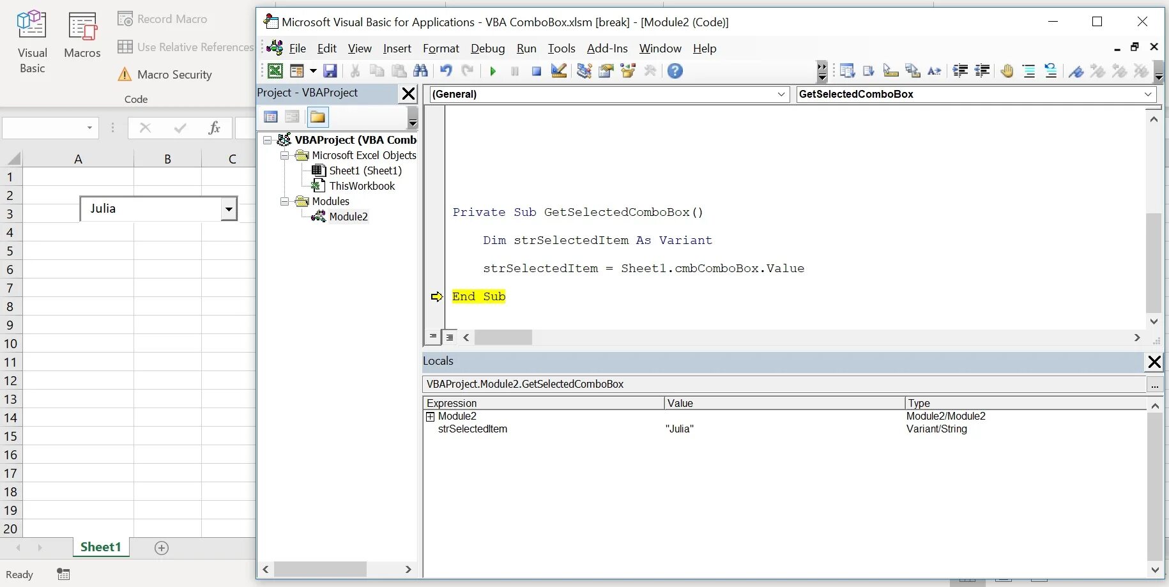Viewport: 1169px width, 587px height.
Task: Select ThisWorkbook in project tree
Action: [362, 186]
